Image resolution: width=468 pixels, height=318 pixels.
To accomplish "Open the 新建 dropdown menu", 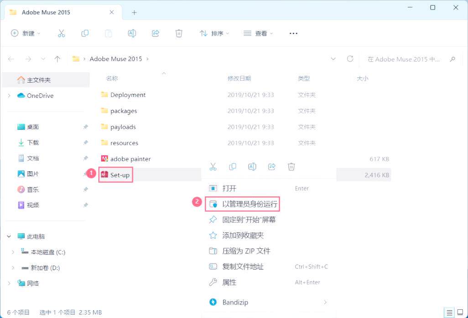I will click(26, 33).
